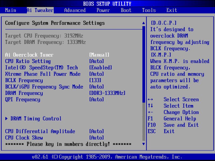Change CPU Differential Amplitude [Auto] value

96,131
